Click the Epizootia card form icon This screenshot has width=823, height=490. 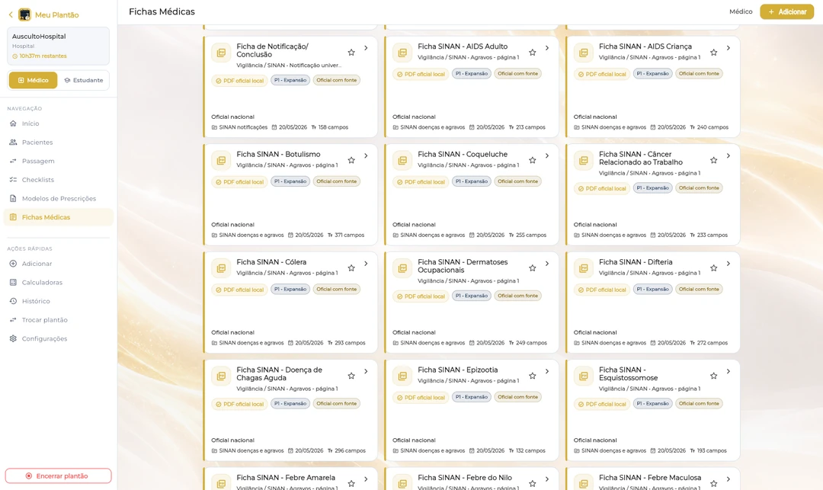(402, 376)
